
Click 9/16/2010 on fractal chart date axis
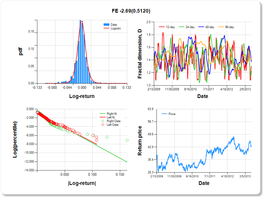pyautogui.click(x=190, y=89)
